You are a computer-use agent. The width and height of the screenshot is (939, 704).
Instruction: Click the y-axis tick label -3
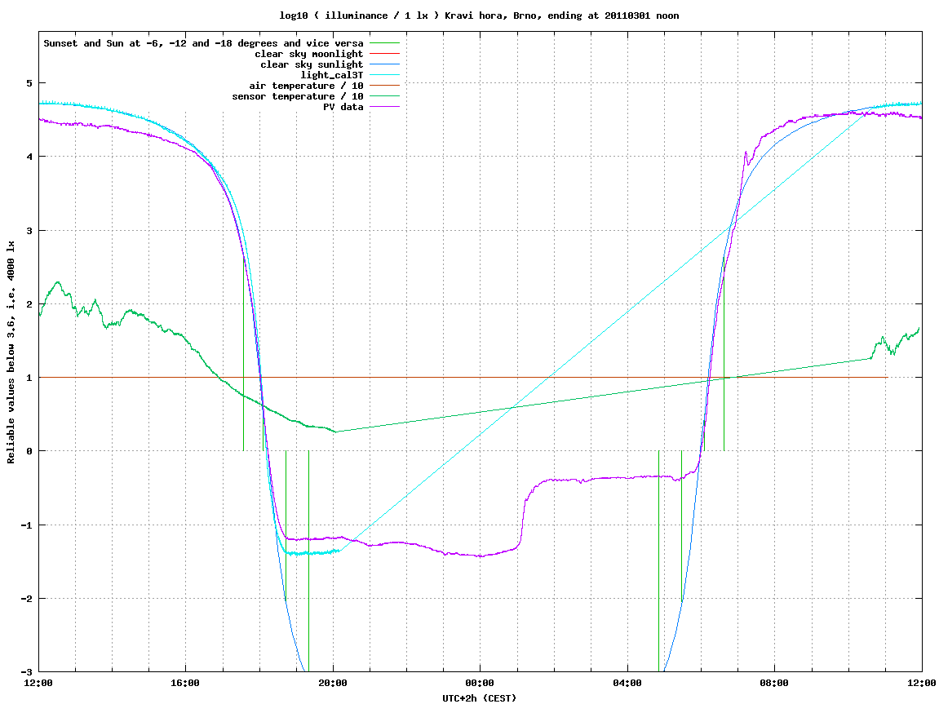[x=26, y=672]
